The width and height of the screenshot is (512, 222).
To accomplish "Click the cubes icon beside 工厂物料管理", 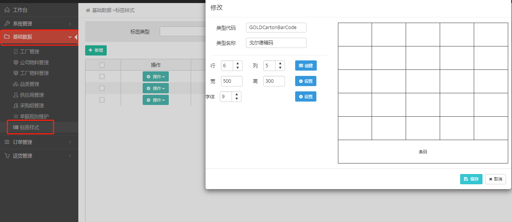I will pos(16,73).
